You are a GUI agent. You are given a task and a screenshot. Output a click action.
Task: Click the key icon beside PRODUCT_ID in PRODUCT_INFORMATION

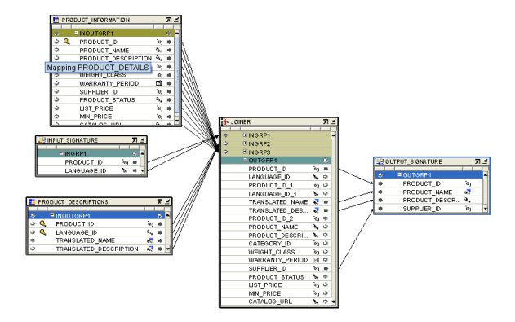(x=67, y=42)
